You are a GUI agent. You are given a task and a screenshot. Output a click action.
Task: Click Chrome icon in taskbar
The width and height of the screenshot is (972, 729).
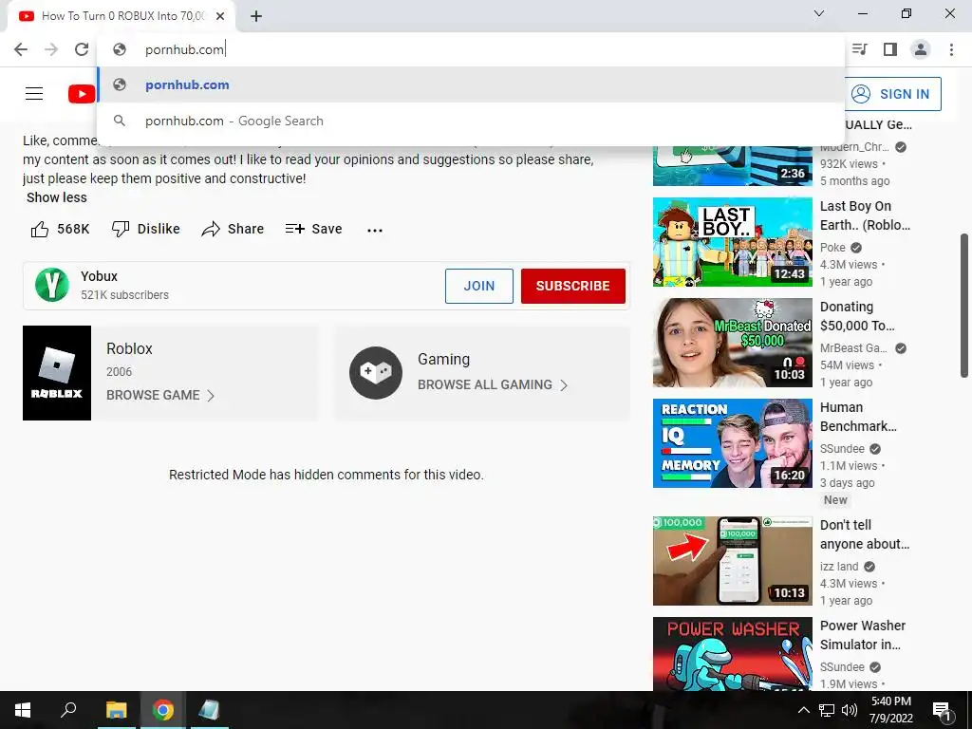point(163,710)
